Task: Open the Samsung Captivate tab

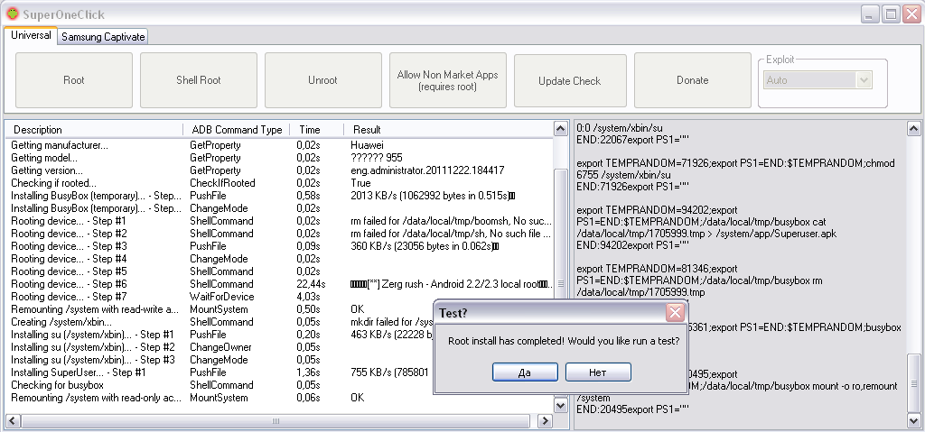Action: (x=103, y=37)
